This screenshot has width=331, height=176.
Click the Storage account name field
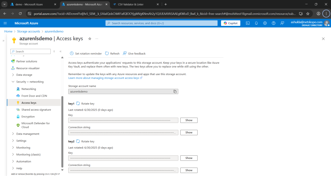[123, 92]
